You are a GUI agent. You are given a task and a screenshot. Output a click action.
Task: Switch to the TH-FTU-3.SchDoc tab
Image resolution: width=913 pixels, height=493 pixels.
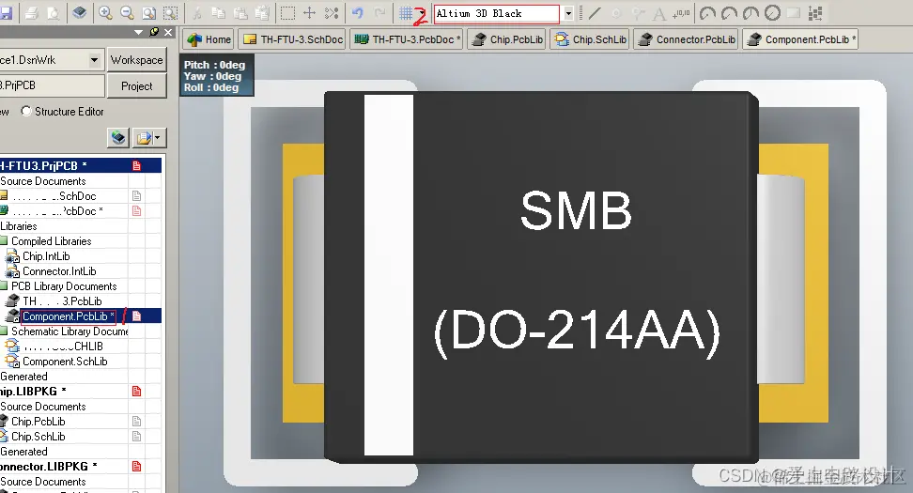click(293, 39)
